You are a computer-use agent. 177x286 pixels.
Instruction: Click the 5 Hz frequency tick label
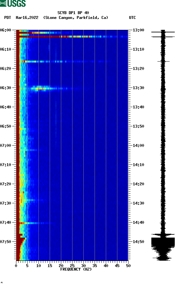tap(27, 266)
